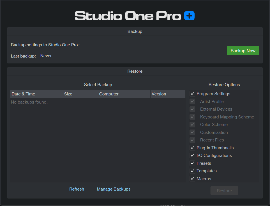Click the 'Never' last backup value

pos(46,56)
